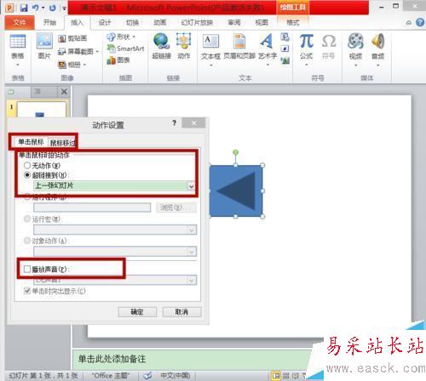The height and width of the screenshot is (381, 426).
Task: Click the 文本框 text box icon
Action: click(210, 42)
